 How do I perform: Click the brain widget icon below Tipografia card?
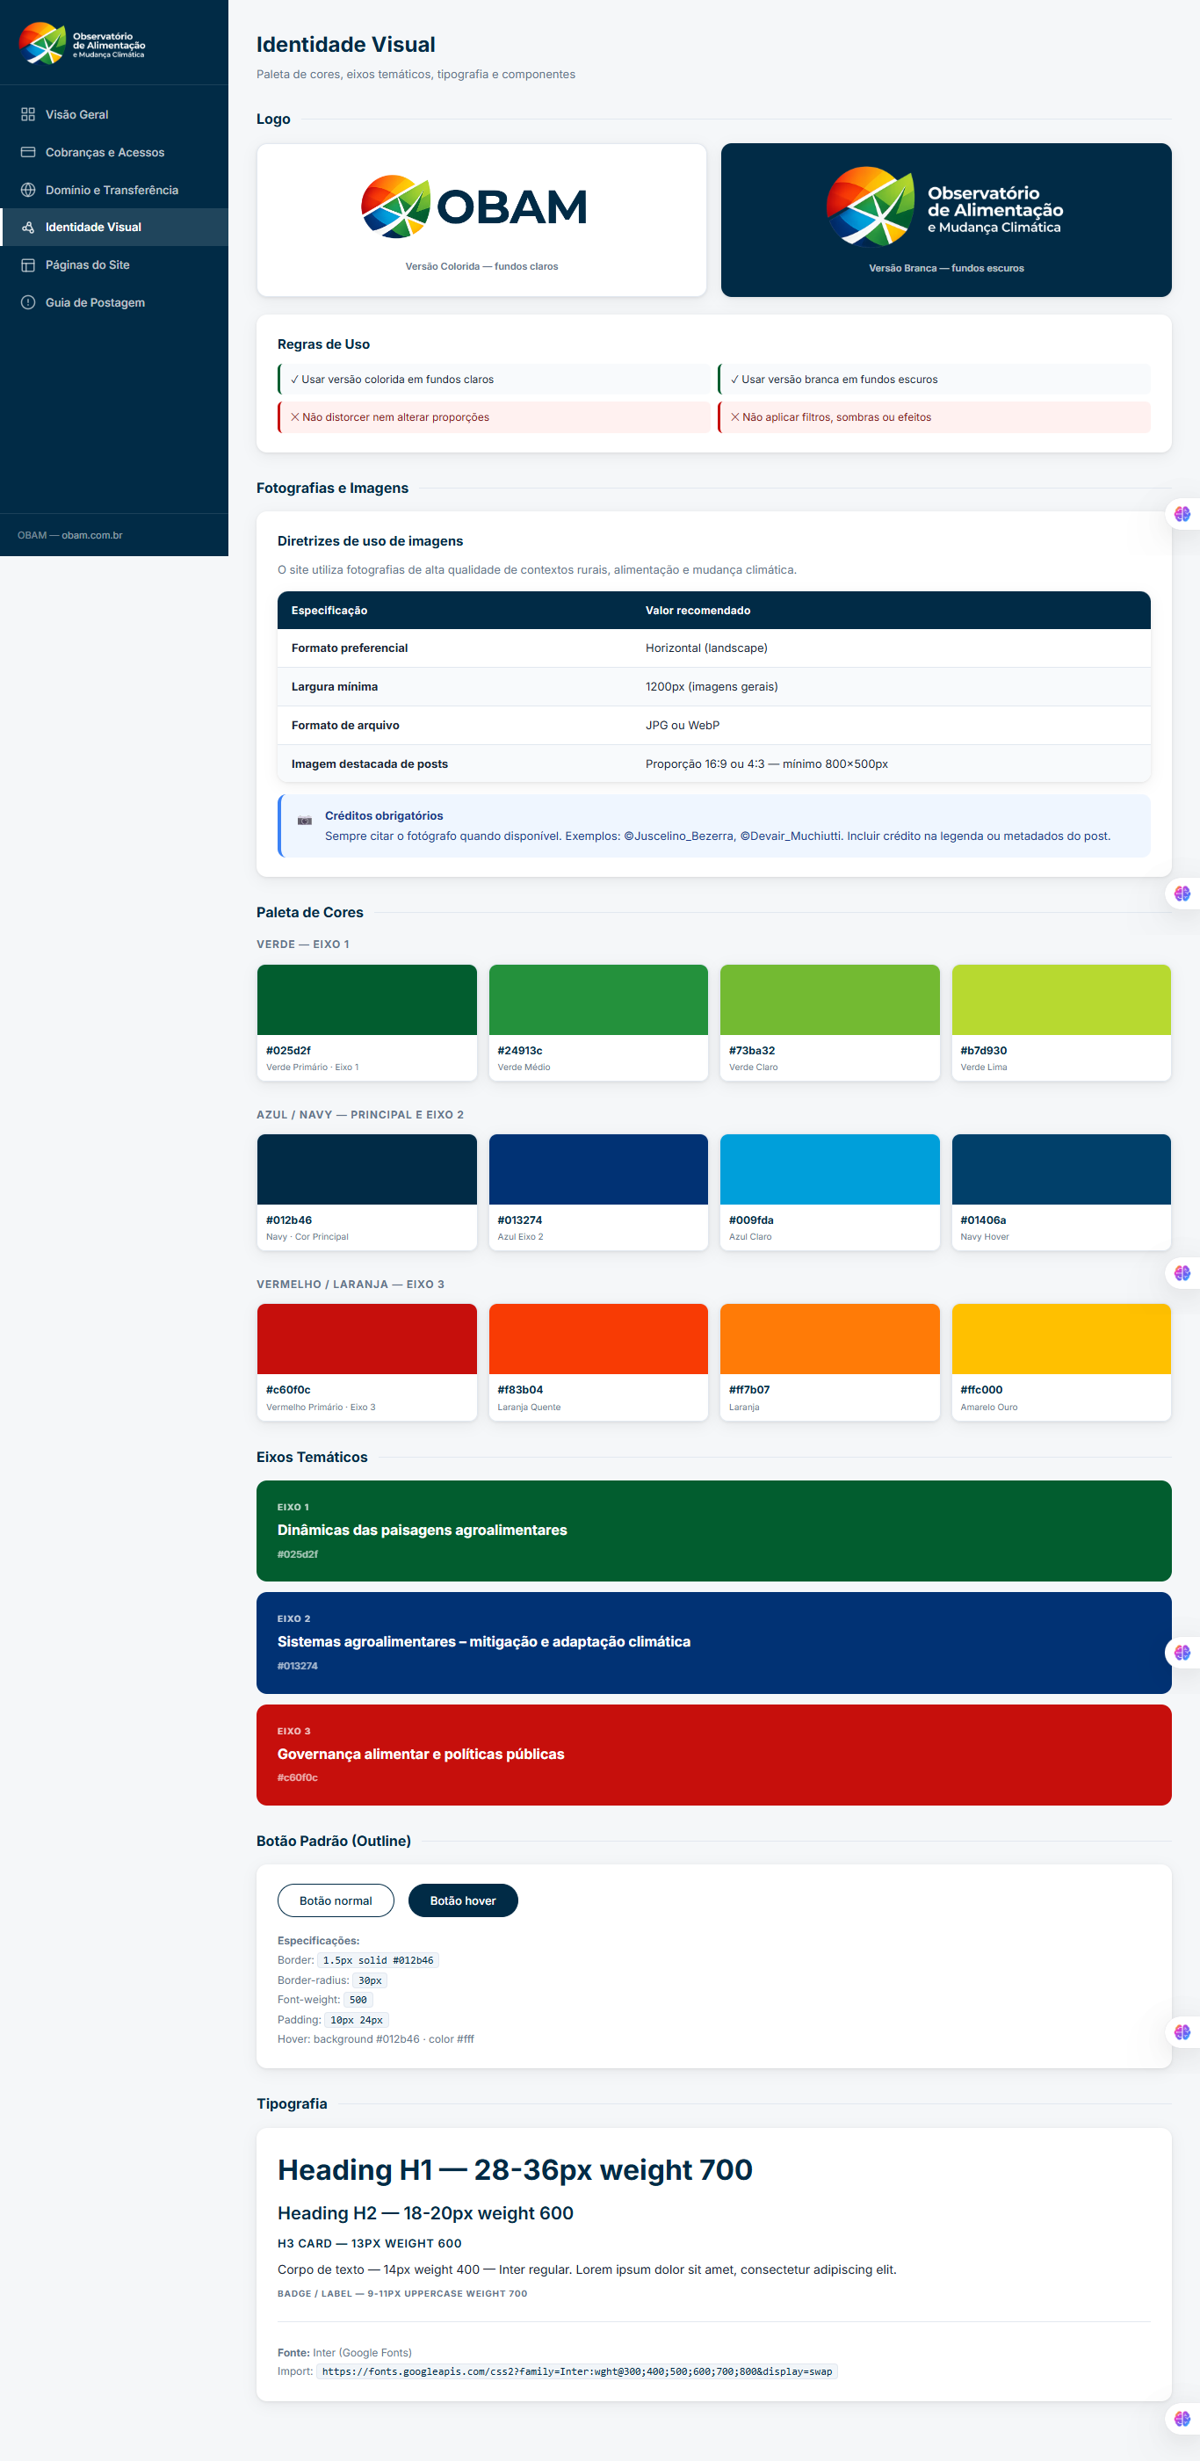tap(1182, 2419)
